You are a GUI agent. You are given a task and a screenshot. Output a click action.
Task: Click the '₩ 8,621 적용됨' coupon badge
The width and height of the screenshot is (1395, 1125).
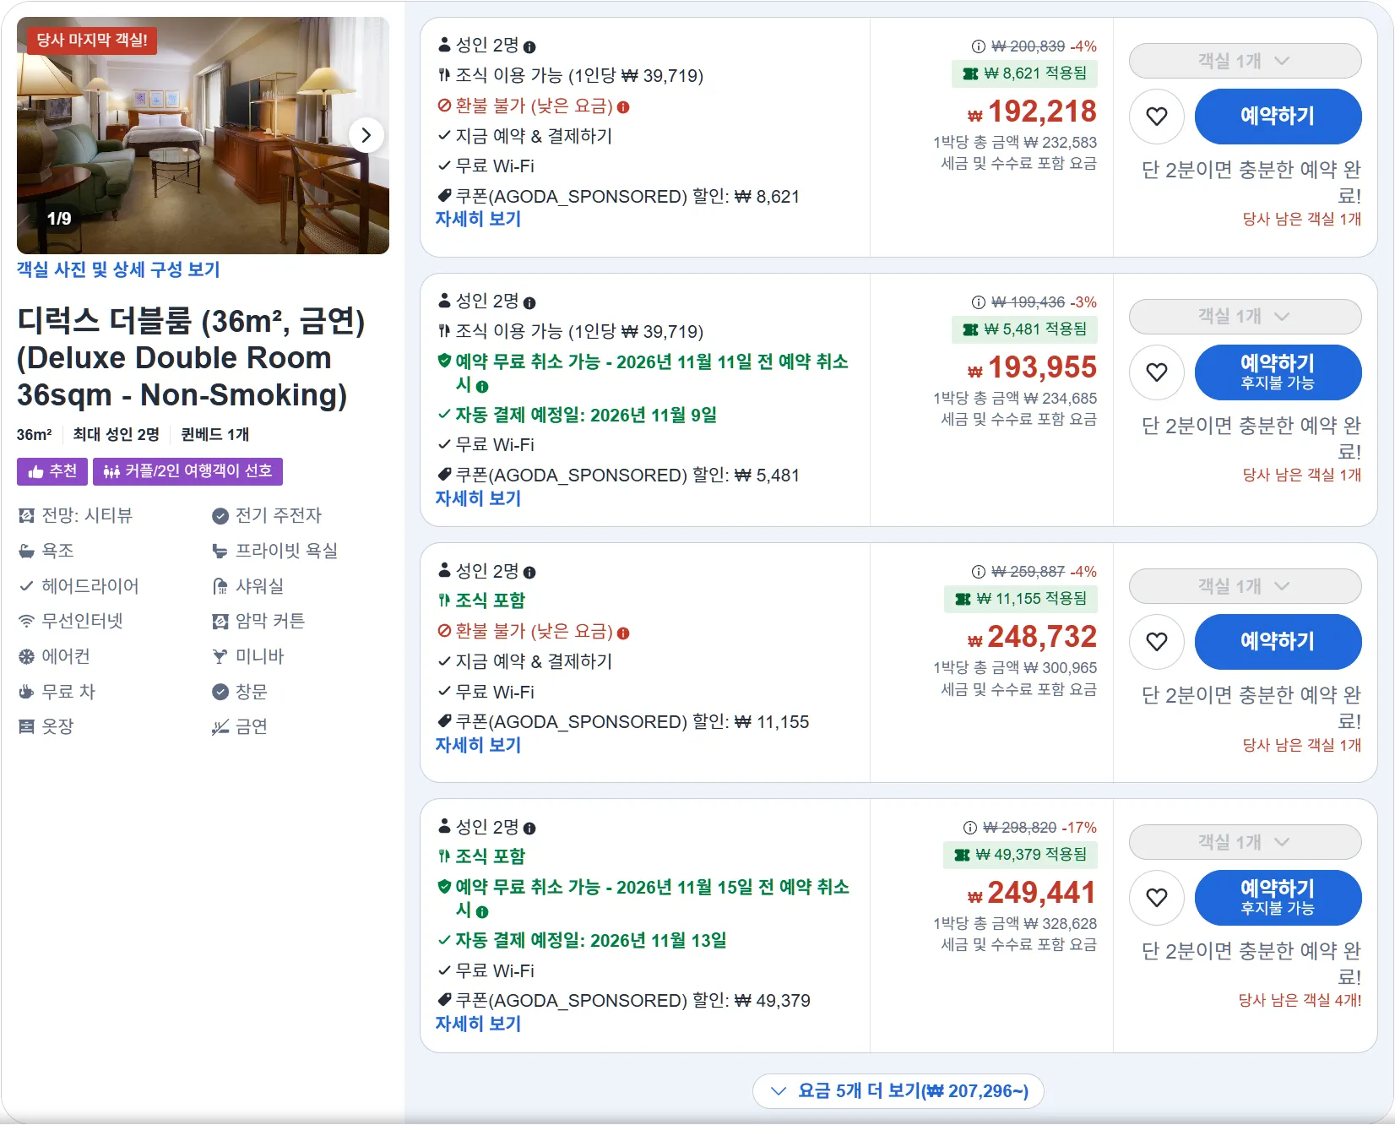(1025, 73)
